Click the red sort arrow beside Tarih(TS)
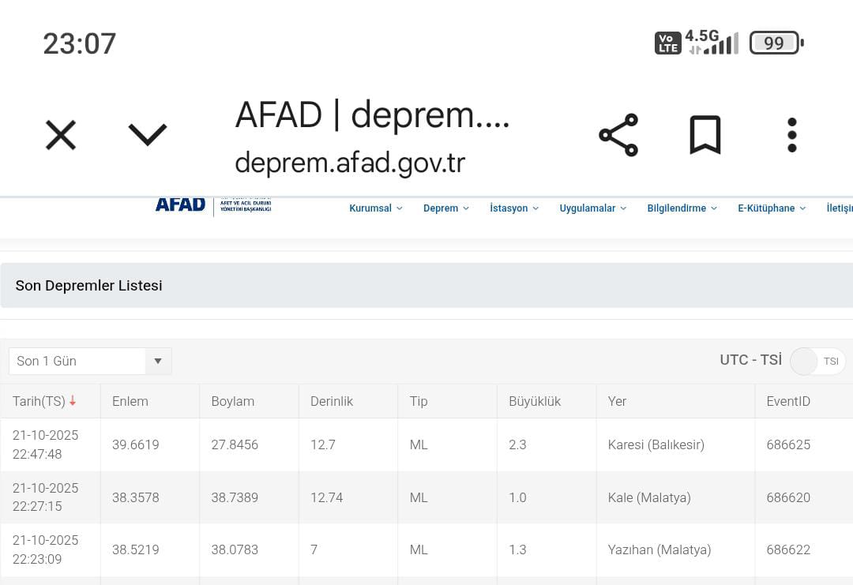The height and width of the screenshot is (585, 853). click(73, 401)
